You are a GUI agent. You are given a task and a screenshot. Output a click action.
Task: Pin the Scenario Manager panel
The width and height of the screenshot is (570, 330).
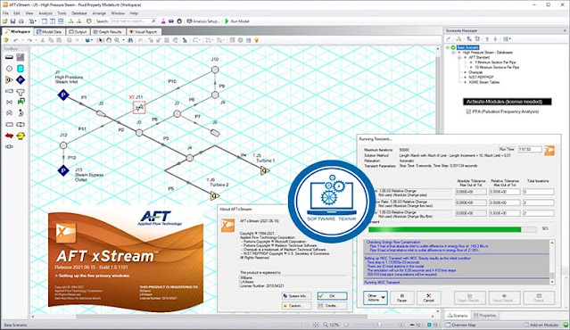click(564, 31)
